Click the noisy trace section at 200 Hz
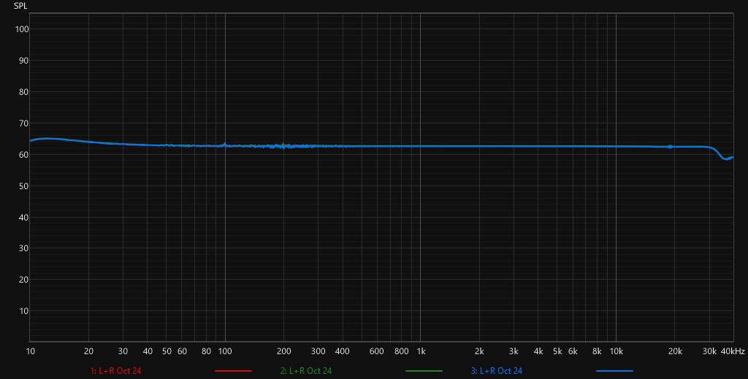The image size is (748, 379). 284,146
